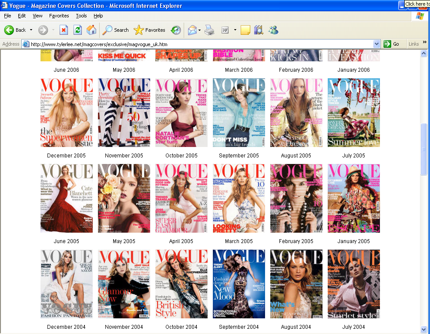Open the July 2005 Summer love cover
The width and height of the screenshot is (430, 334).
[x=354, y=113]
